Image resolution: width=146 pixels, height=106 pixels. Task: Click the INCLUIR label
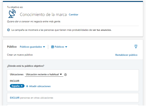(x=15, y=81)
